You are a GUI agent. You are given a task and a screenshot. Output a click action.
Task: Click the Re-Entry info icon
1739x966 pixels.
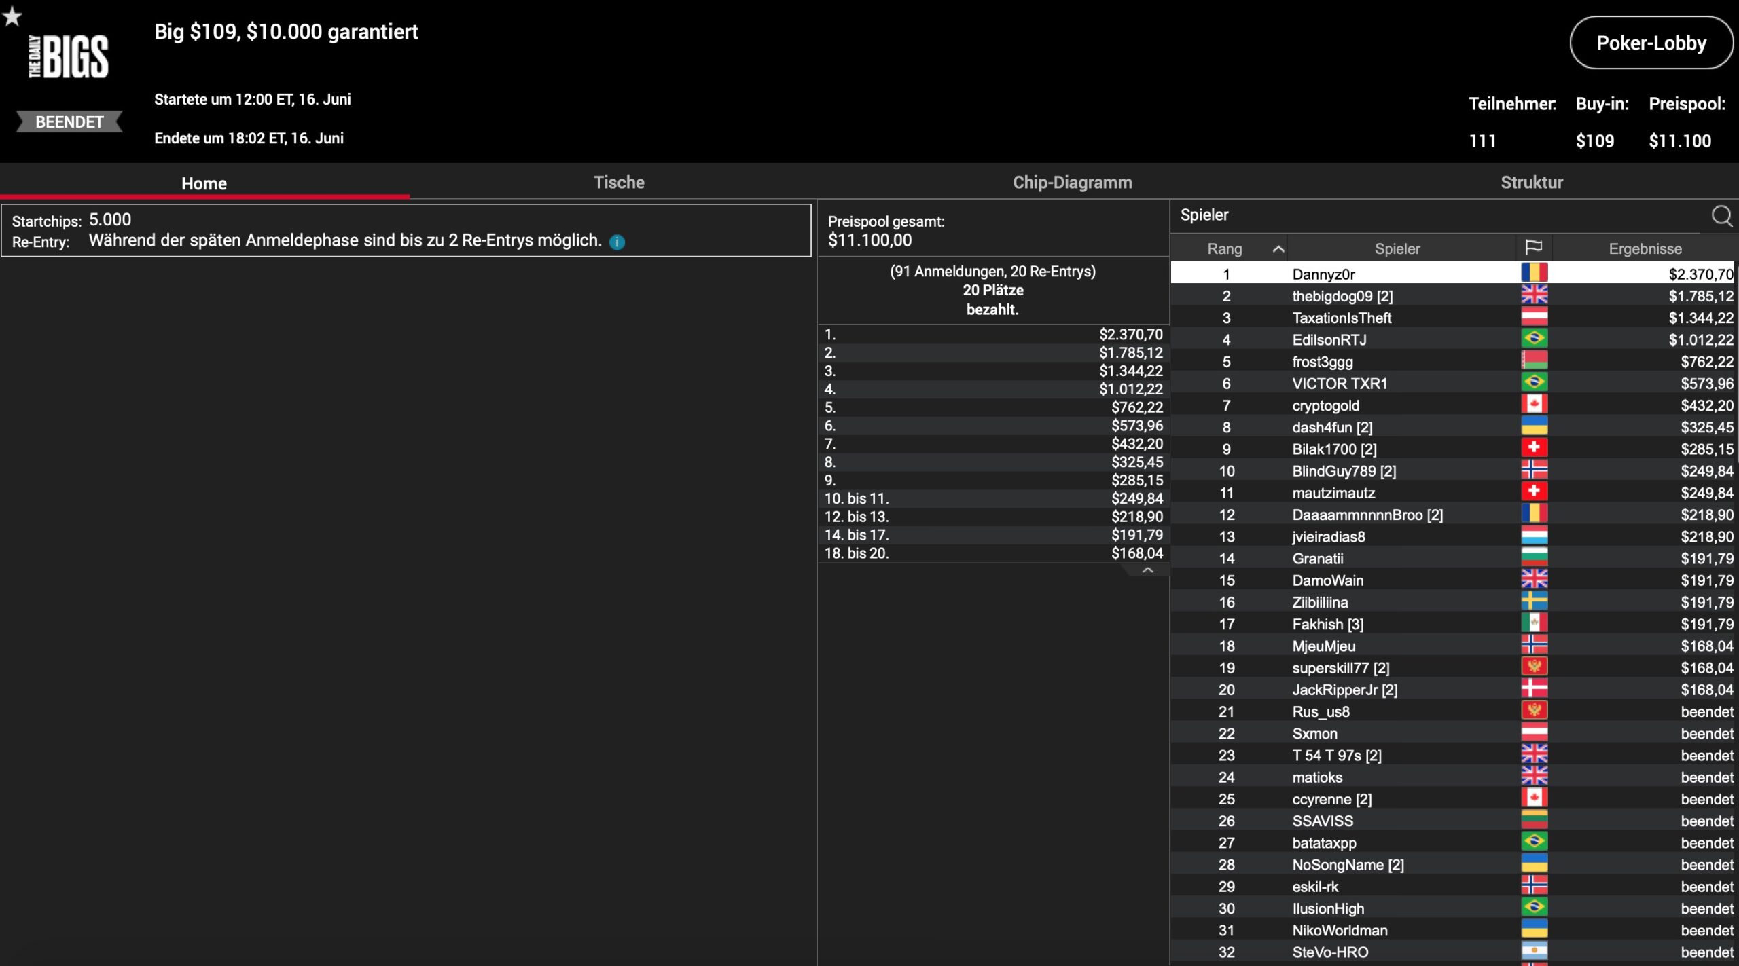click(617, 242)
